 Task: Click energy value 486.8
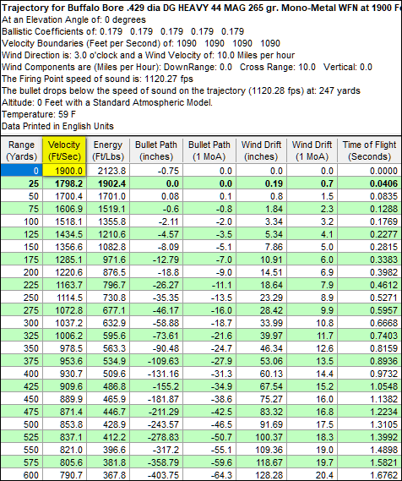pyautogui.click(x=108, y=386)
